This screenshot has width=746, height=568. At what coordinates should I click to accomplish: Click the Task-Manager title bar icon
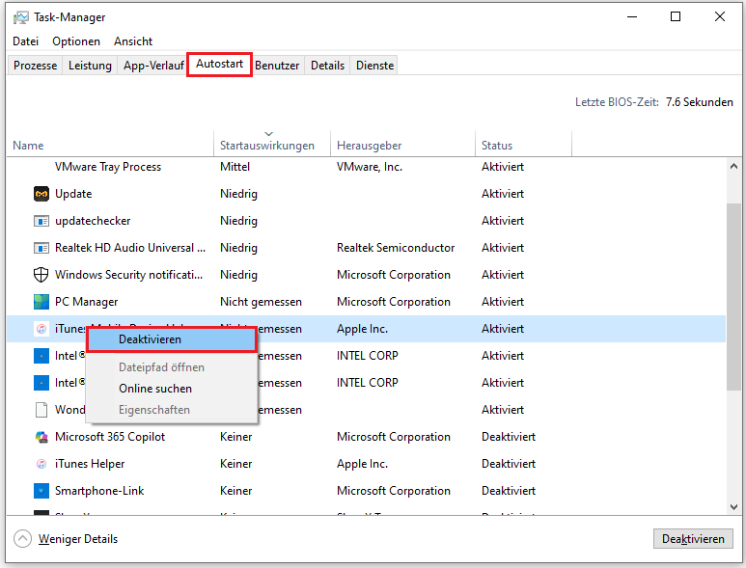20,17
